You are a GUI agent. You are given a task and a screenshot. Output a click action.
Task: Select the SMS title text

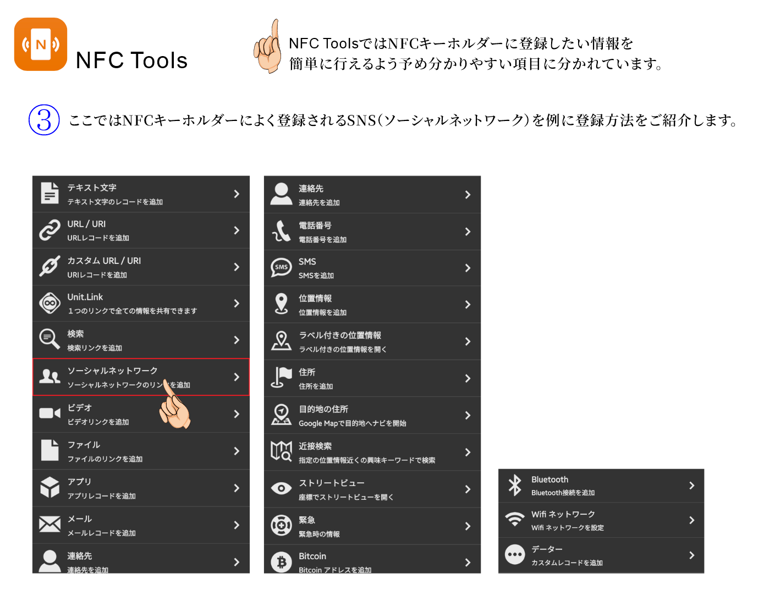[x=307, y=262]
